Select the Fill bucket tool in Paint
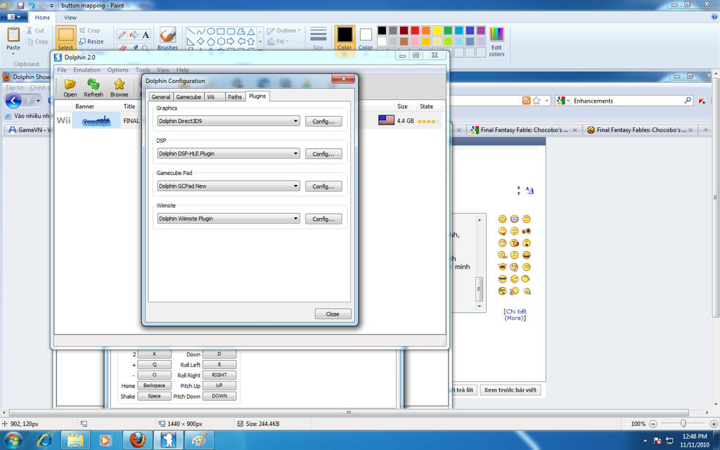 [x=134, y=34]
